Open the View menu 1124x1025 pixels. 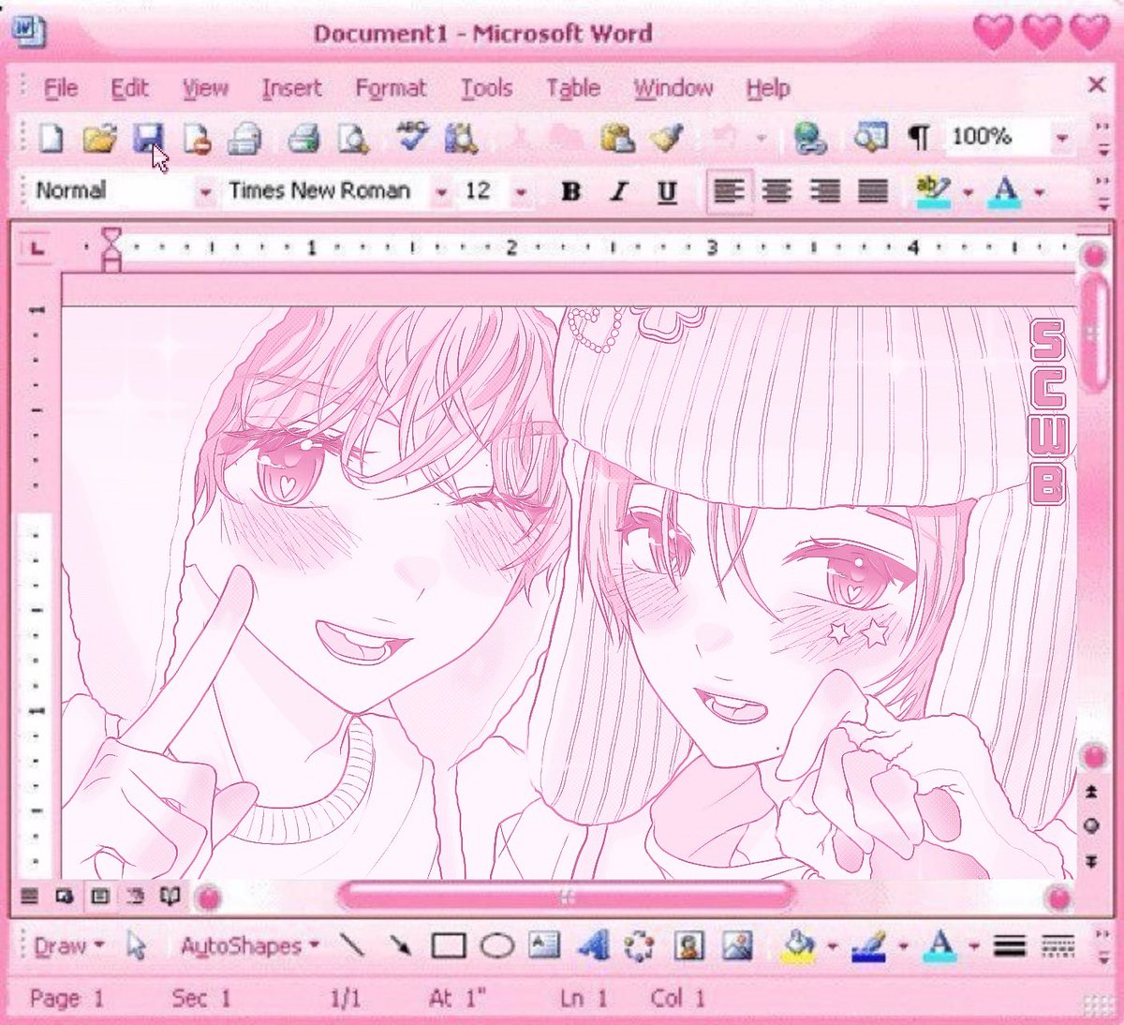coord(205,89)
